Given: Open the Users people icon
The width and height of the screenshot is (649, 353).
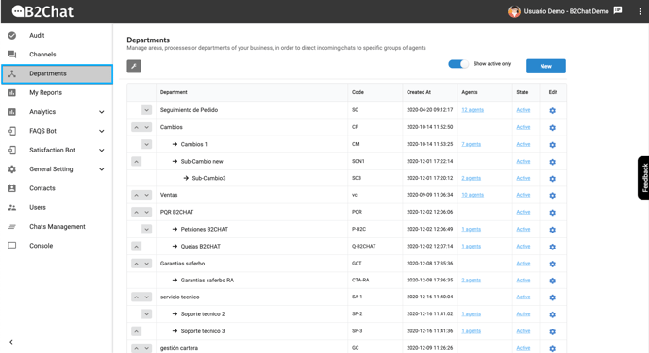Looking at the screenshot, I should [12, 208].
